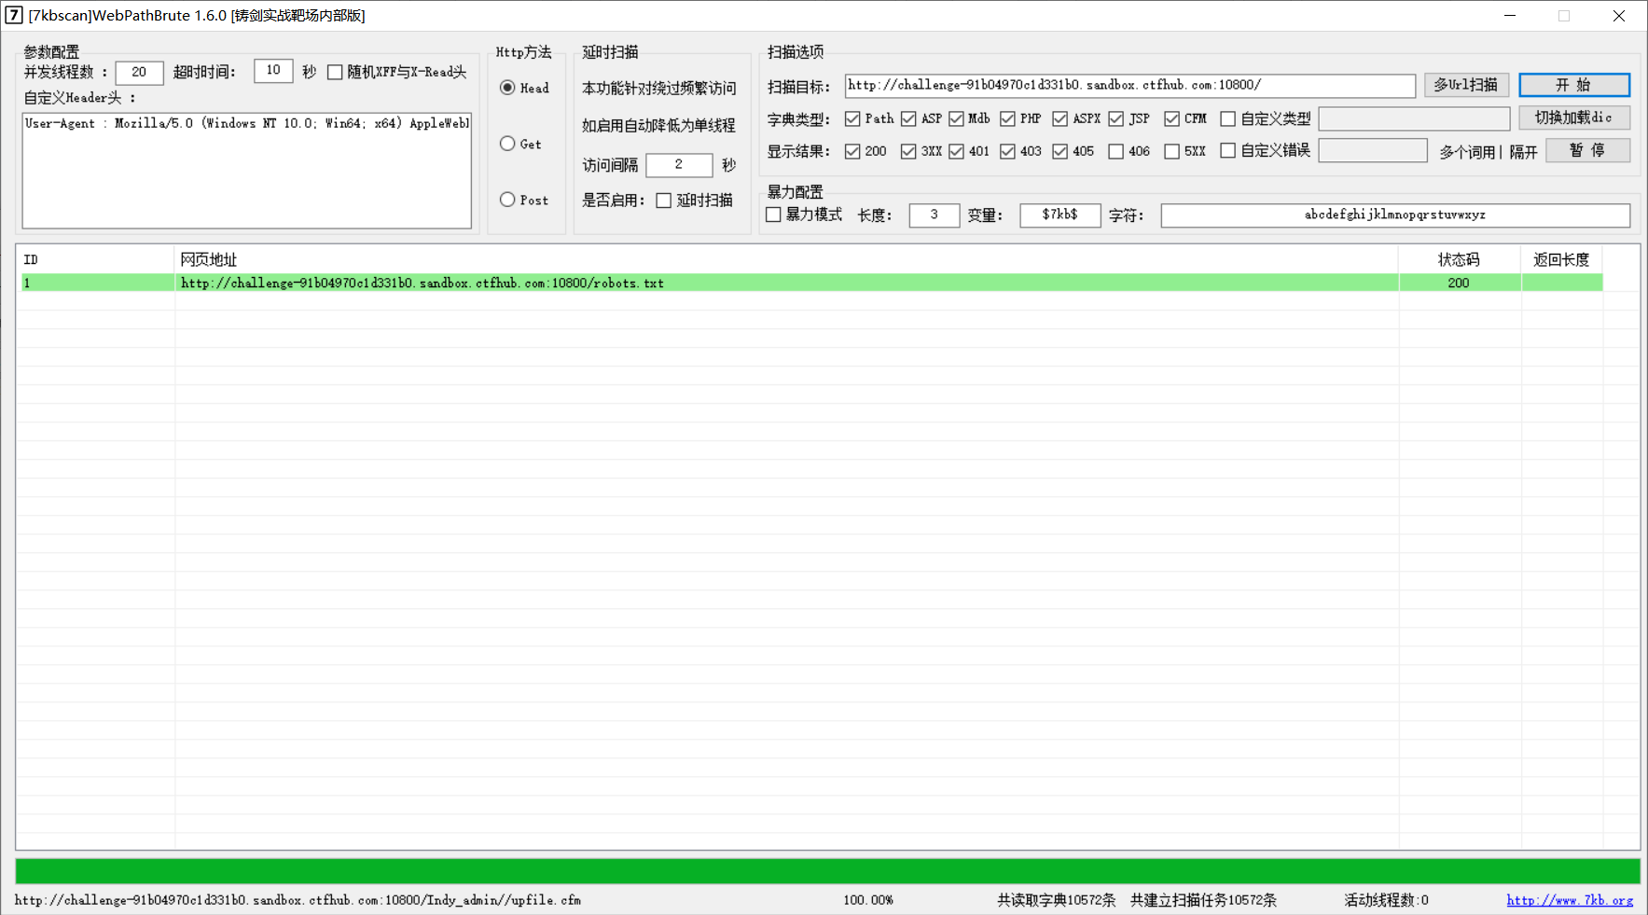
Task: Open the www.7kb.org link
Action: (1570, 900)
